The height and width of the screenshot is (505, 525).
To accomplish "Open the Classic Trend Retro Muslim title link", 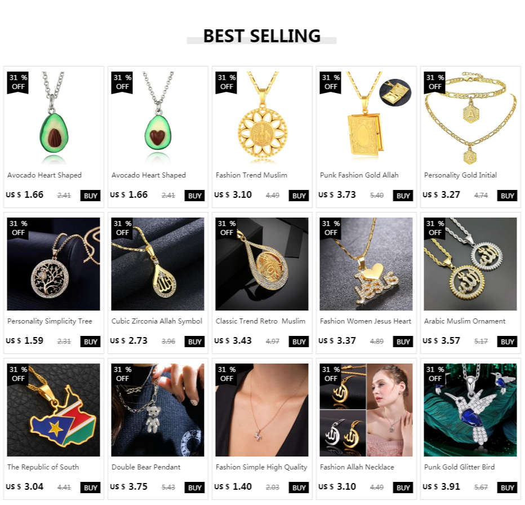I will (260, 321).
